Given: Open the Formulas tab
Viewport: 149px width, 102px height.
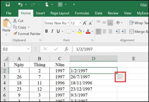Looking at the screenshot, I should (82, 13).
